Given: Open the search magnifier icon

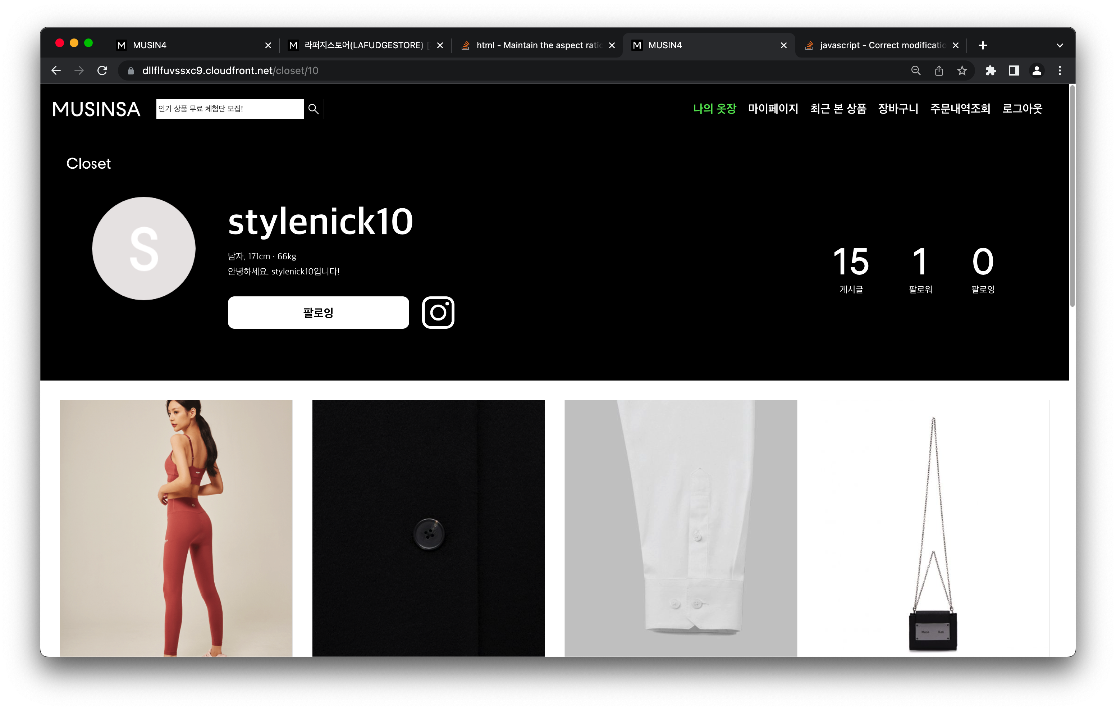Looking at the screenshot, I should click(313, 109).
